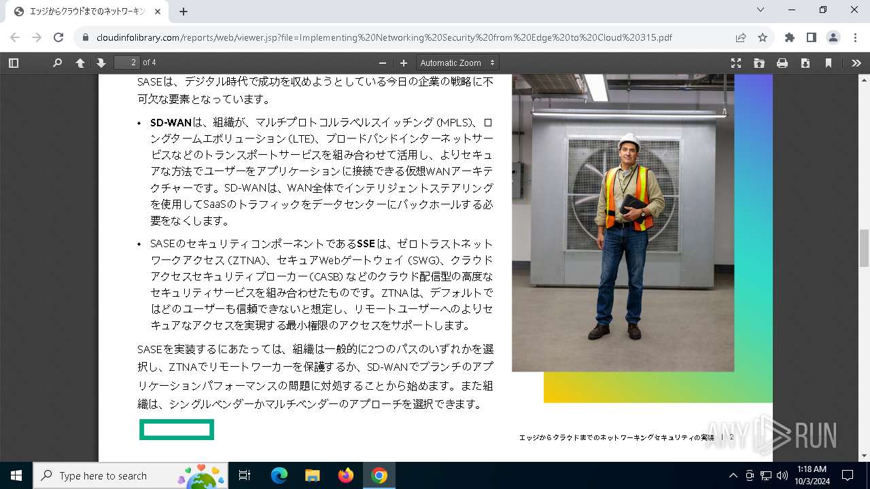This screenshot has width=870, height=489.
Task: Go forward in browser history
Action: [x=37, y=37]
